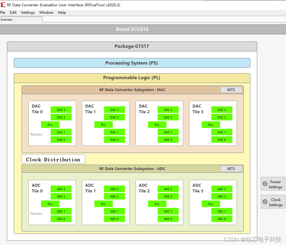Open the ADC subsystem MTS button

231,169
